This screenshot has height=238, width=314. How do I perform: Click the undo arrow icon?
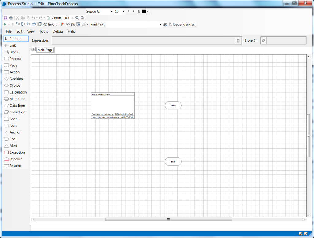pos(33,18)
